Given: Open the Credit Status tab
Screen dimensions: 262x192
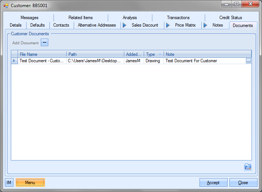Looking at the screenshot, I should [x=231, y=18].
